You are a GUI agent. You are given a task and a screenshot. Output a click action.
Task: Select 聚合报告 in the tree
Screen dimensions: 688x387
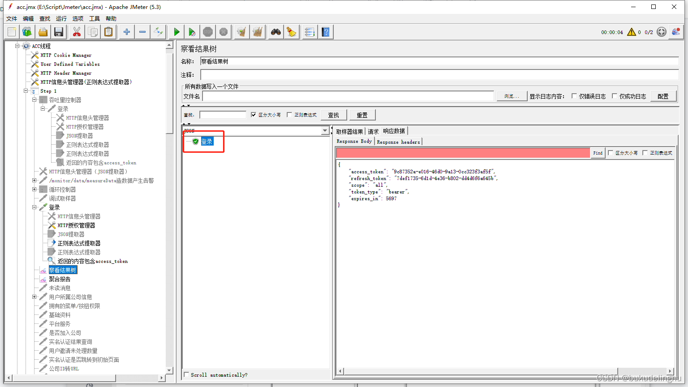coord(60,279)
